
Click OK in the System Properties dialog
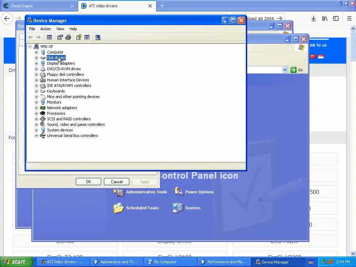[x=88, y=181]
